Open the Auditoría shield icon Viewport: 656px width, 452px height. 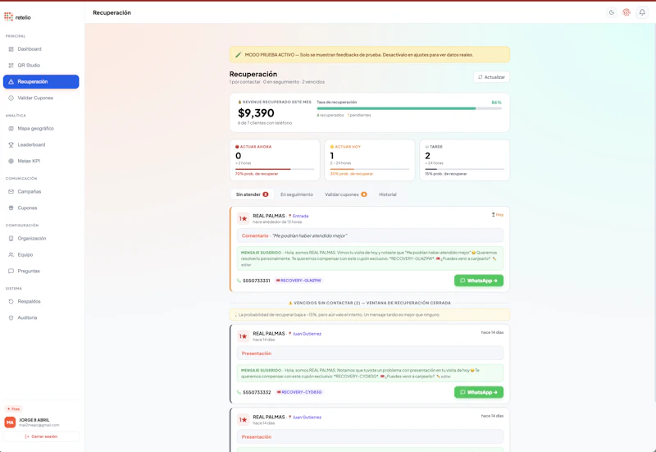click(11, 318)
